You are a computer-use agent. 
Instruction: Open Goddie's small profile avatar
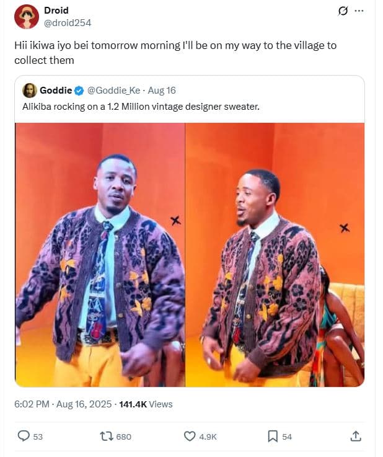29,91
